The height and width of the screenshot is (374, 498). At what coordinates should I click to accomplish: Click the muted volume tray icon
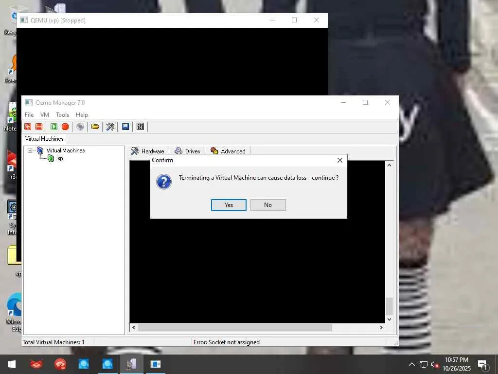point(435,364)
